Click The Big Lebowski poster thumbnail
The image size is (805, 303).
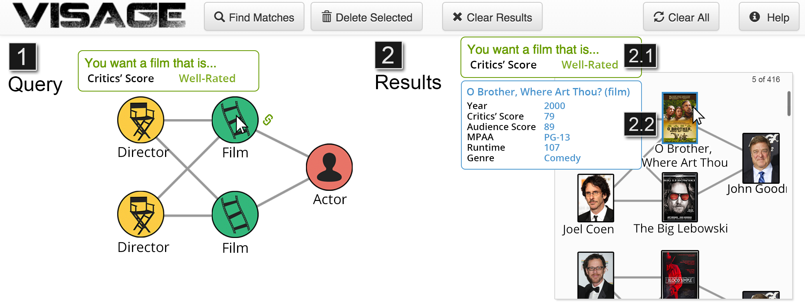[680, 197]
